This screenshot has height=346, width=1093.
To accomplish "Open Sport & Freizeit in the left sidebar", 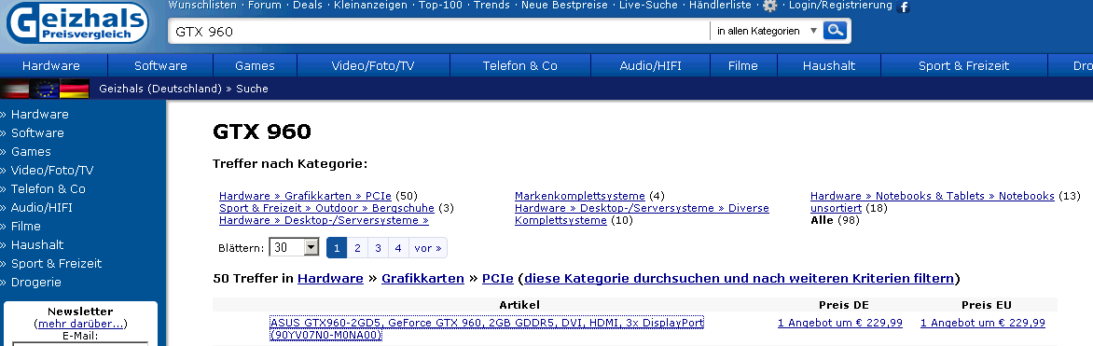I will click(x=56, y=264).
